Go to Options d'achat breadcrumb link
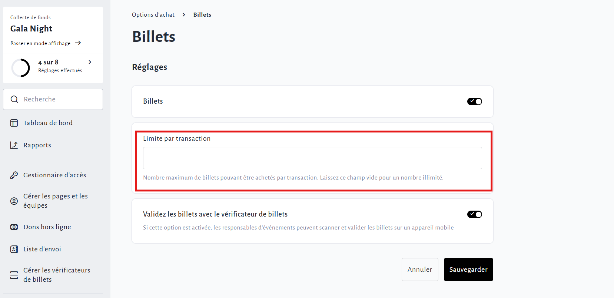The height and width of the screenshot is (298, 614). pos(153,15)
